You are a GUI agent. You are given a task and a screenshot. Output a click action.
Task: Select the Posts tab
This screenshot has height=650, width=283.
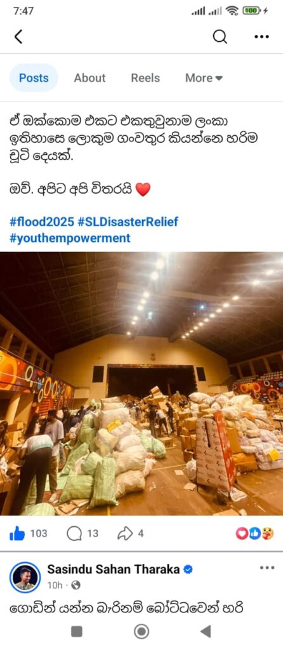[34, 78]
